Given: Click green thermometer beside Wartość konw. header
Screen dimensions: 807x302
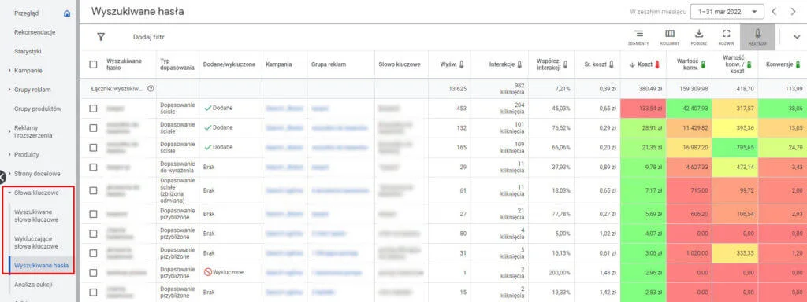Looking at the screenshot, I should coord(704,64).
